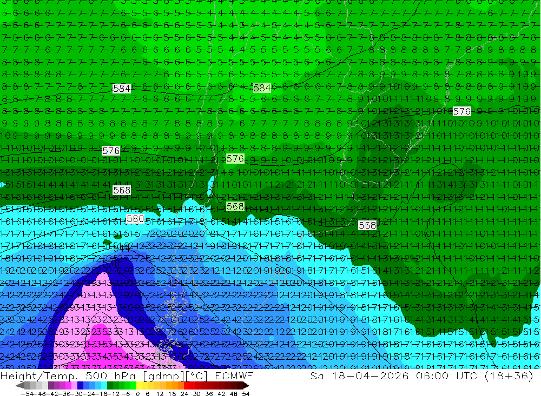Click the 30 value on the legend scale
The image size is (541, 396).
click(197, 394)
